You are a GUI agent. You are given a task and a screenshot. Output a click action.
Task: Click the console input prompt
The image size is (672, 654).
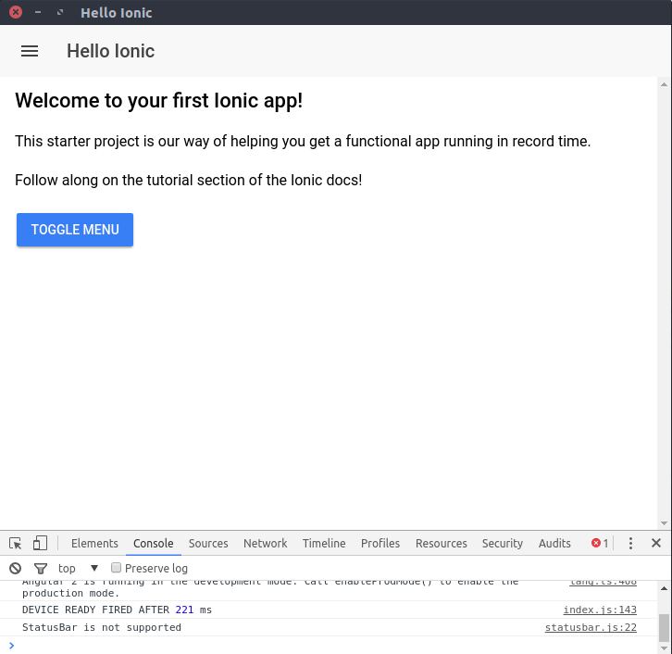334,646
